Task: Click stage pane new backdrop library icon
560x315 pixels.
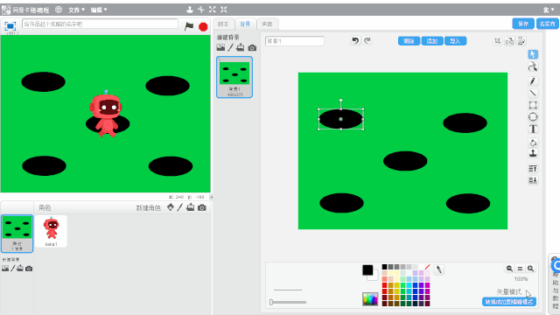Action: 5,269
